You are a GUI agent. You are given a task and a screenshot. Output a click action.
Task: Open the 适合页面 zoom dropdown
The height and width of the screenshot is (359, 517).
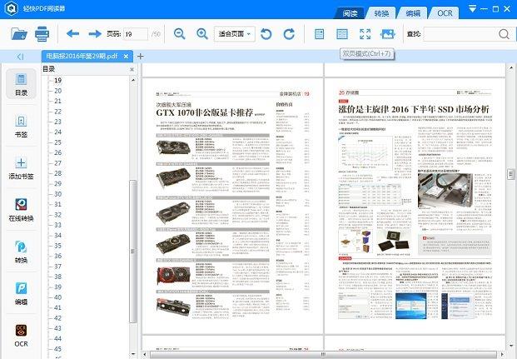click(x=234, y=33)
